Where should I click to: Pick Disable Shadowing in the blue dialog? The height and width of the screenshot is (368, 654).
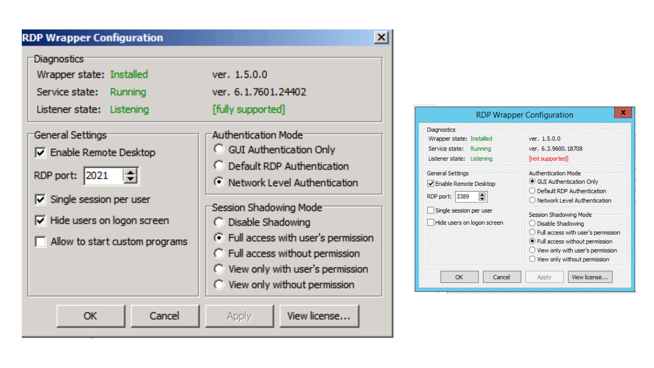532,224
